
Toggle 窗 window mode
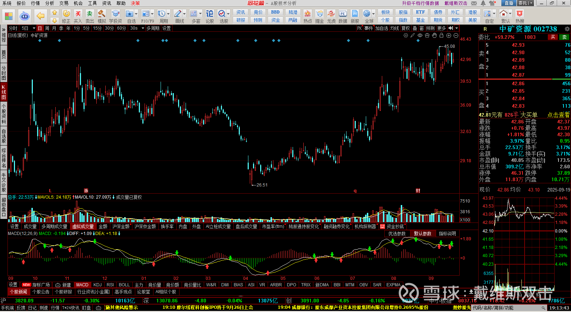click(x=421, y=28)
